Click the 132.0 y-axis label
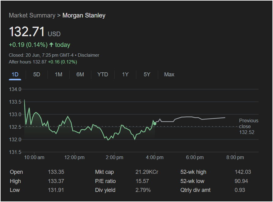Image resolution: width=273 pixels, height=202 pixels. pyautogui.click(x=15, y=139)
